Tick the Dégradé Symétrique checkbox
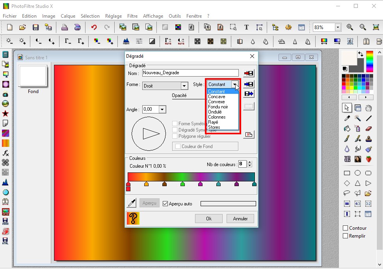 175,130
